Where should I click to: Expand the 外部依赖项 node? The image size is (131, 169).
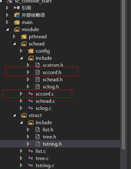pyautogui.click(x=7, y=15)
